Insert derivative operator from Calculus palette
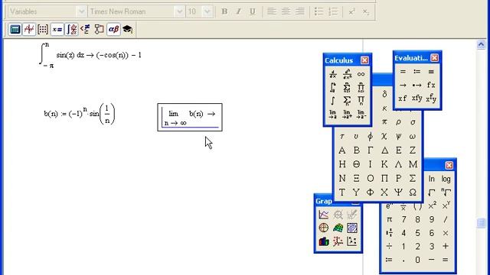The width and height of the screenshot is (490, 275). (333, 74)
